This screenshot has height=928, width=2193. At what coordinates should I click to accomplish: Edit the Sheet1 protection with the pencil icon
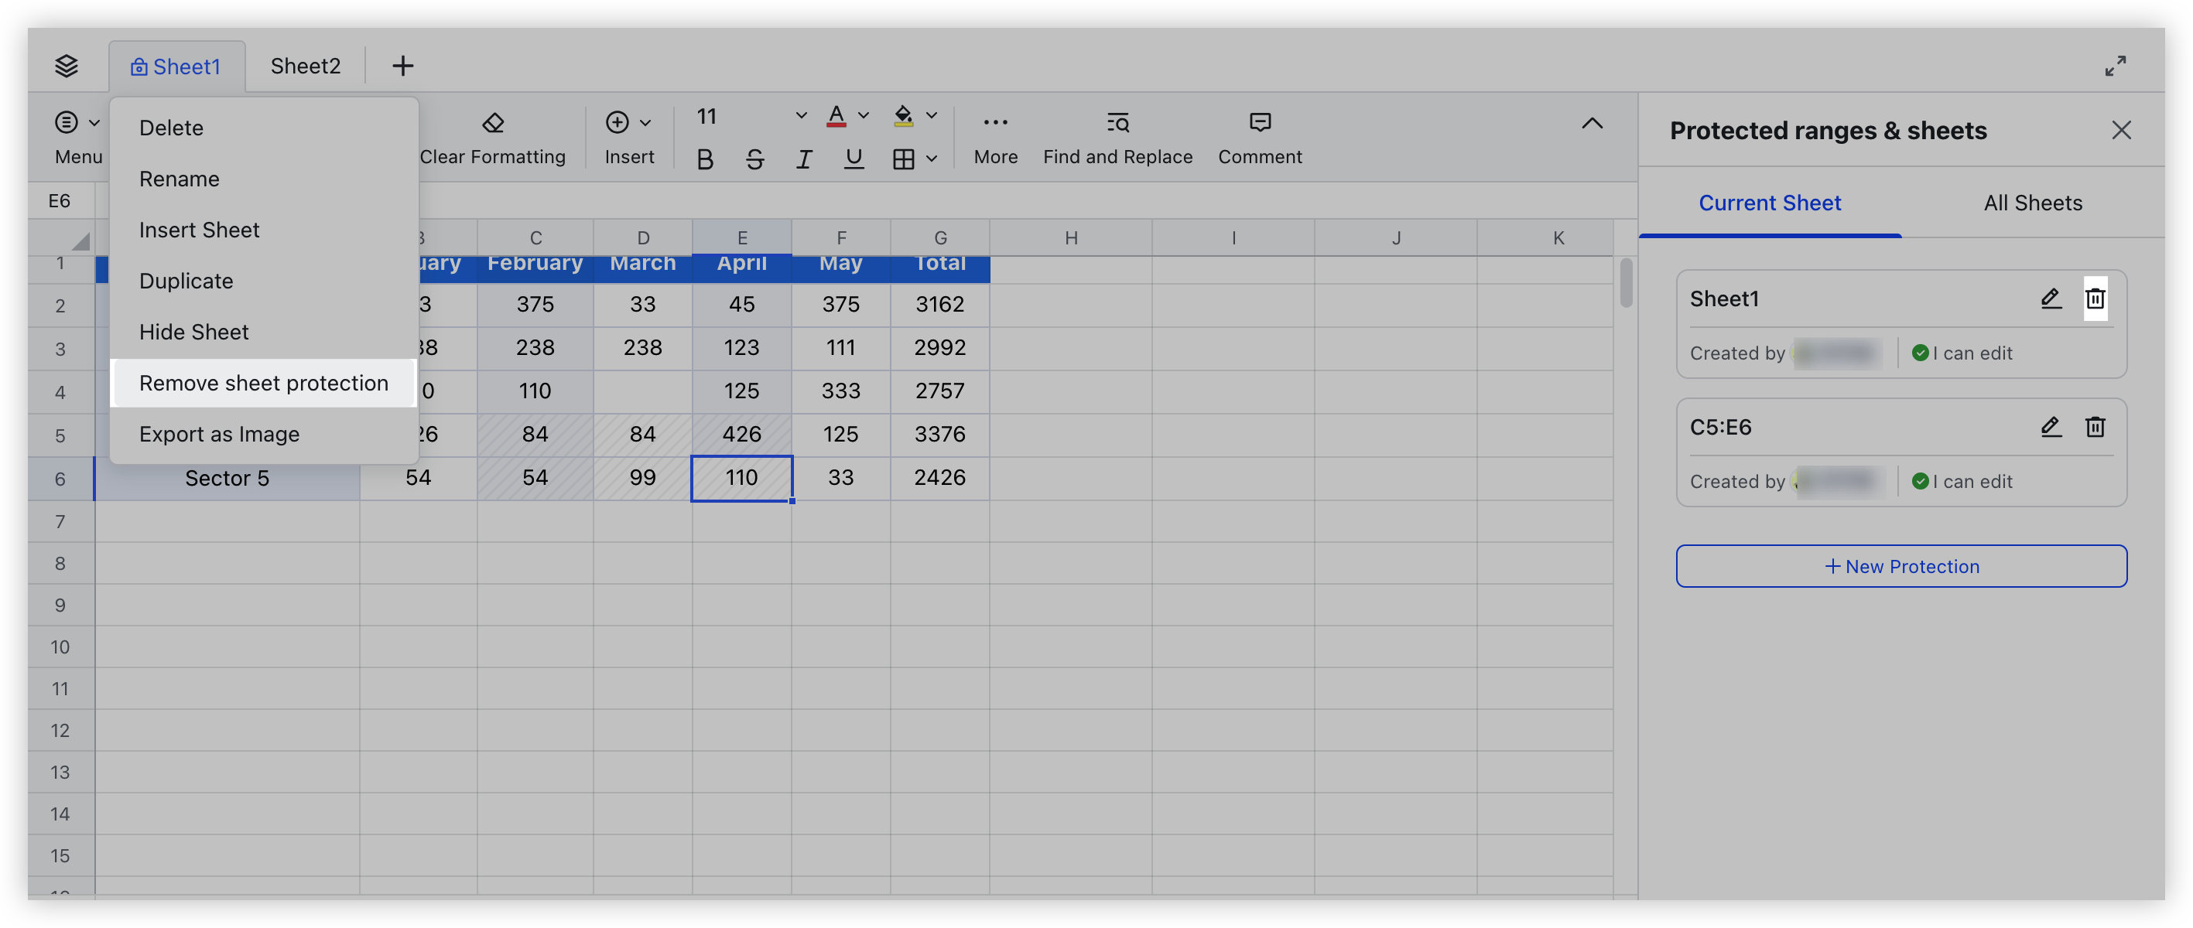[2051, 299]
